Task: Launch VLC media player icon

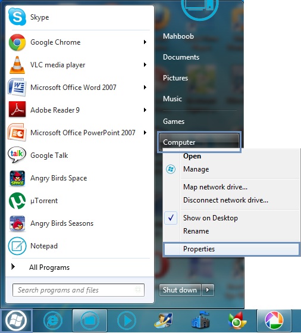Action: click(x=17, y=65)
